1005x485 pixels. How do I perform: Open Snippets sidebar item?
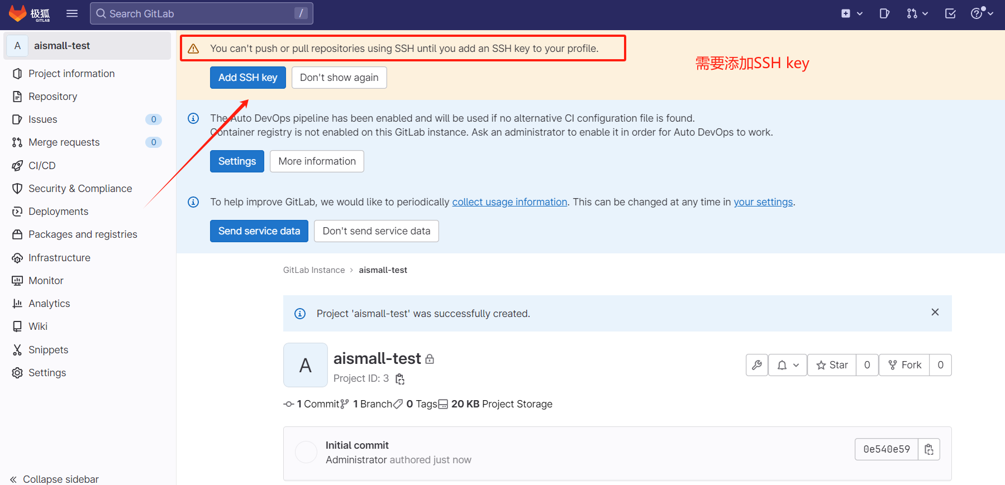click(88, 350)
